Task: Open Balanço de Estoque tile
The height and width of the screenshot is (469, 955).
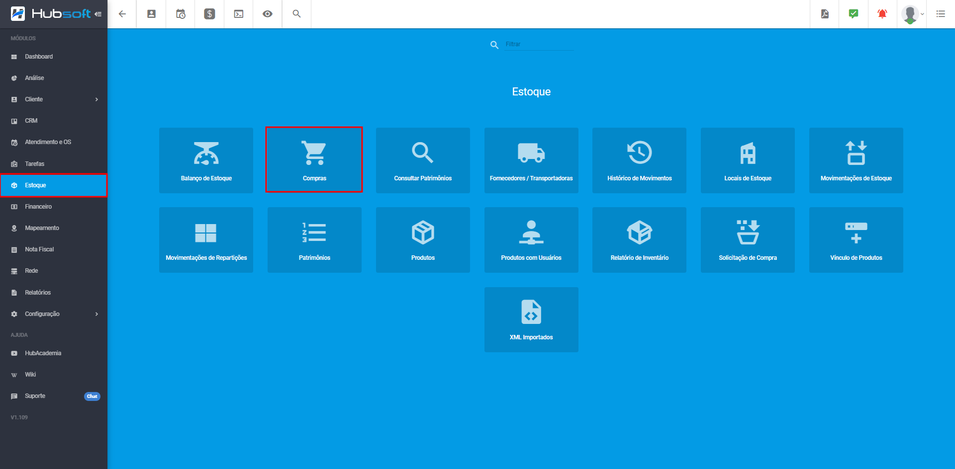Action: pyautogui.click(x=206, y=160)
